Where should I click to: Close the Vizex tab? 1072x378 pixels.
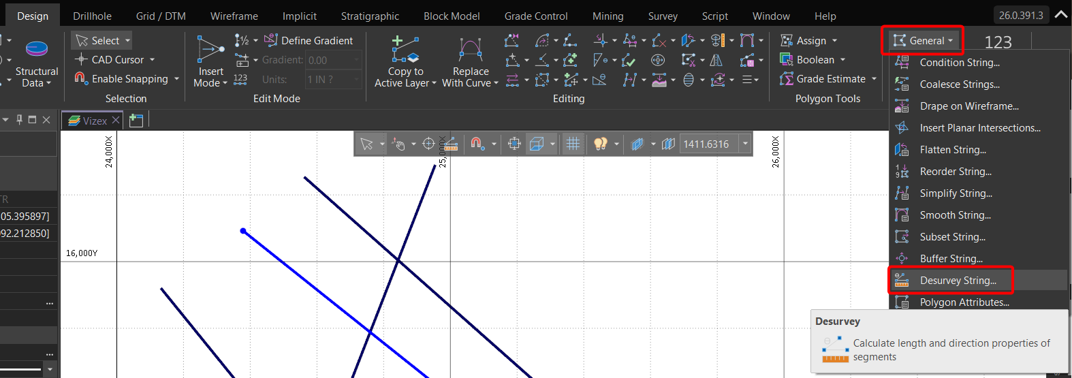pos(116,121)
